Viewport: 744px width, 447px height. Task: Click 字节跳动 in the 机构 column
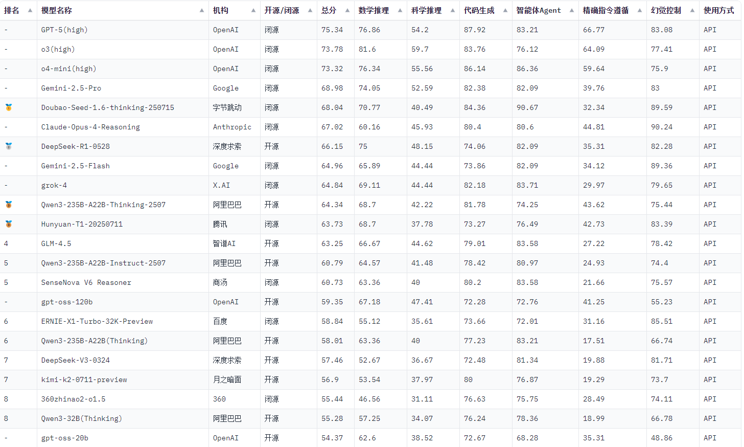click(227, 107)
